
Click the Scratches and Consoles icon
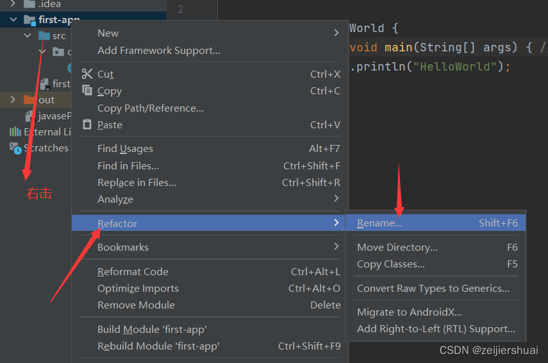coord(15,148)
